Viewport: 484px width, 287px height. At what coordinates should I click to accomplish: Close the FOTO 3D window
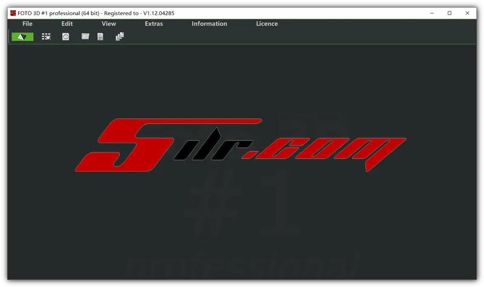[467, 13]
